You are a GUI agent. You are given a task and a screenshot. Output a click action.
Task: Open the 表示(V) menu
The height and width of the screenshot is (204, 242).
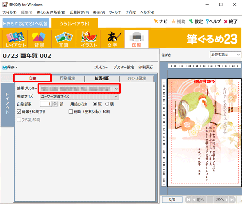click(x=99, y=13)
